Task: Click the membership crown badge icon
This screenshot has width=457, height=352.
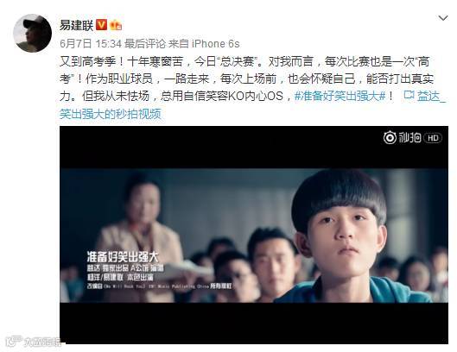Action: click(116, 25)
